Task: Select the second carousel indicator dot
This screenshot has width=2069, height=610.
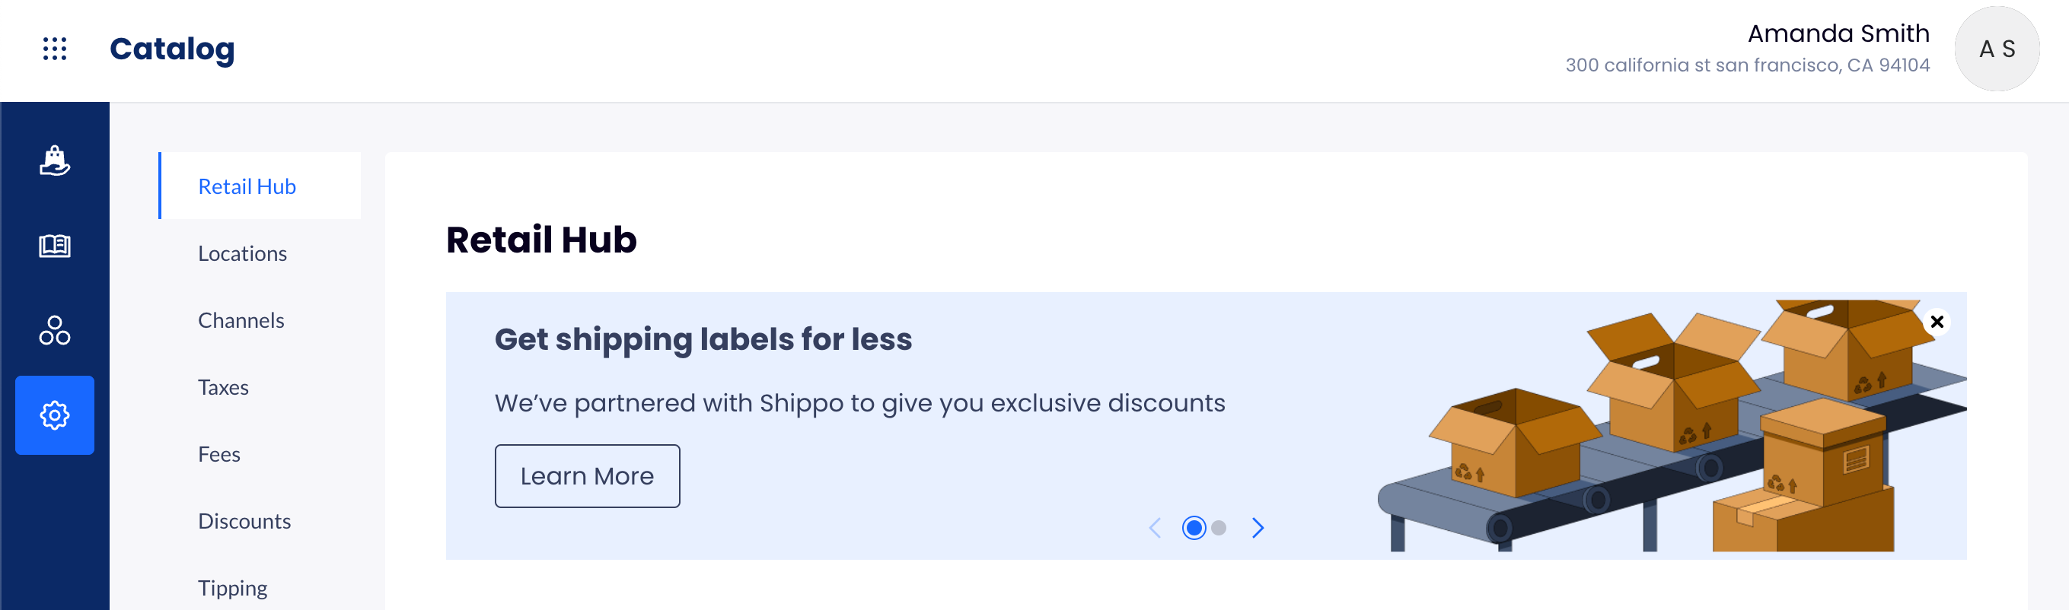Action: [1219, 527]
